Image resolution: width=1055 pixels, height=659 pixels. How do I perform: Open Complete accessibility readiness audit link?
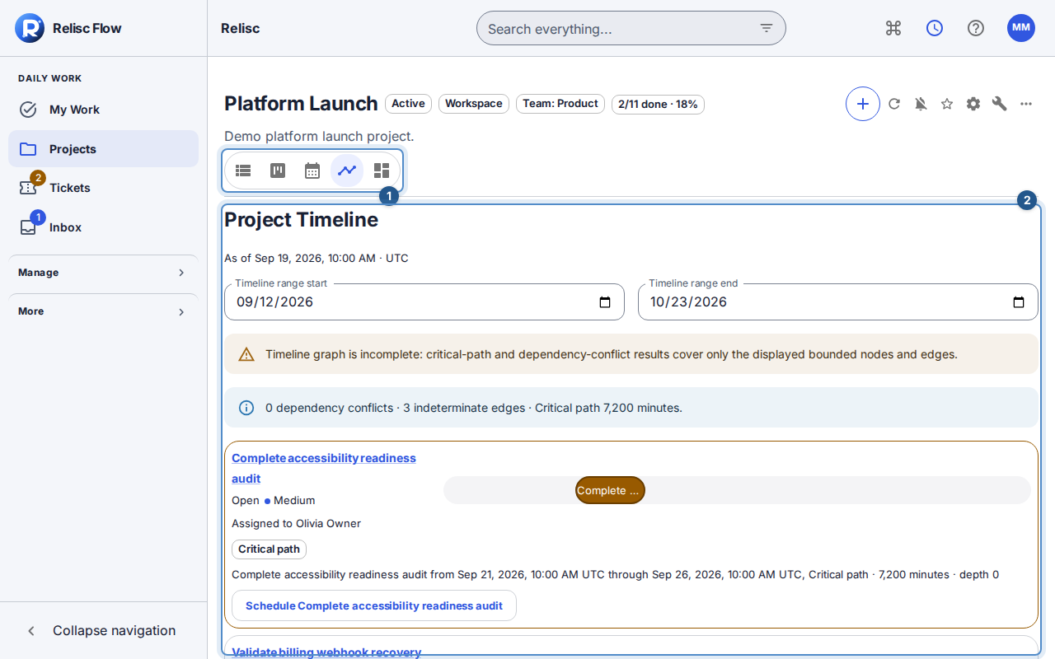(x=324, y=468)
